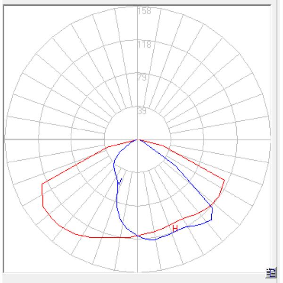Click the red curve's right-most corner point
The height and width of the screenshot is (283, 283).
[224, 180]
